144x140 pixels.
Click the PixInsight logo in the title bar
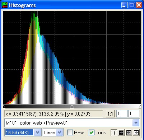(x=5, y=5)
